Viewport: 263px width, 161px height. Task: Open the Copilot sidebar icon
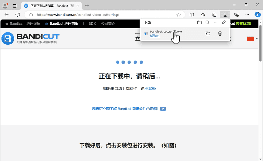tap(257, 15)
